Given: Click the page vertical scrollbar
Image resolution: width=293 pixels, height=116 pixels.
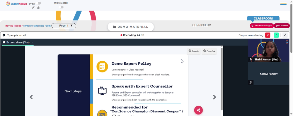Looking at the screenshot, I should (291, 28).
